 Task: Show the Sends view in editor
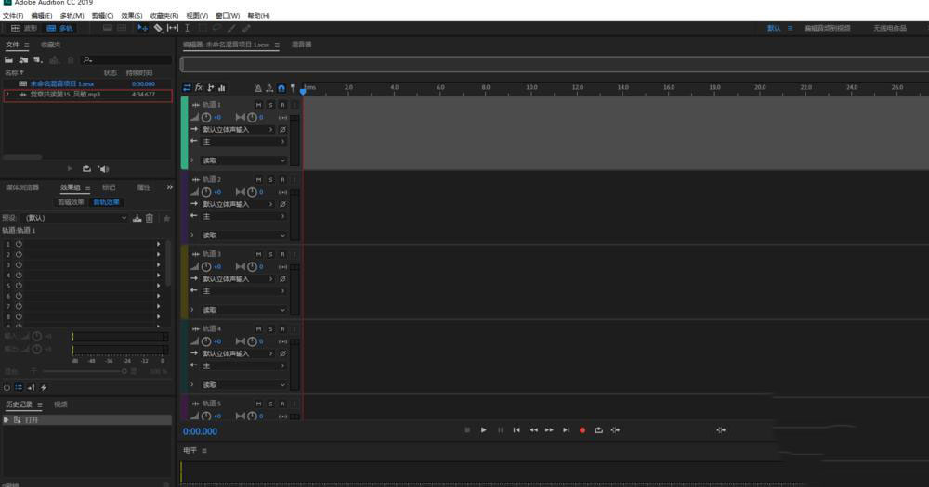(x=210, y=87)
